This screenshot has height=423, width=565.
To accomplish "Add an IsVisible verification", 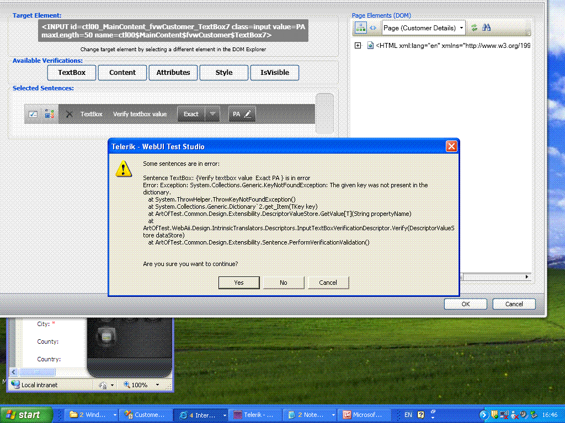I will [275, 72].
